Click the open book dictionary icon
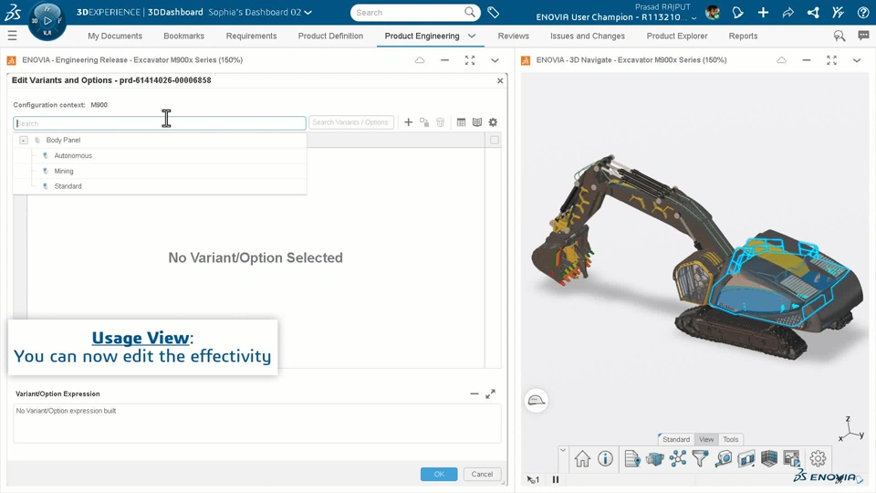The width and height of the screenshot is (876, 493). 477,121
